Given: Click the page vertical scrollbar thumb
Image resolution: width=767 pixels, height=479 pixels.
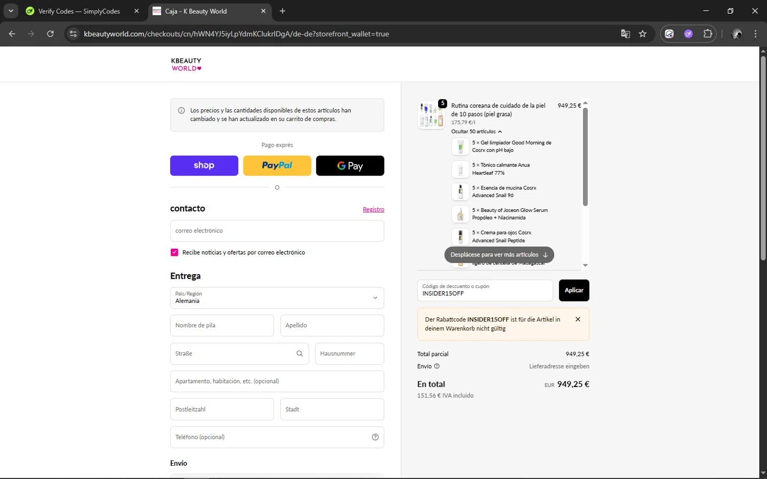Looking at the screenshot, I should click(763, 158).
